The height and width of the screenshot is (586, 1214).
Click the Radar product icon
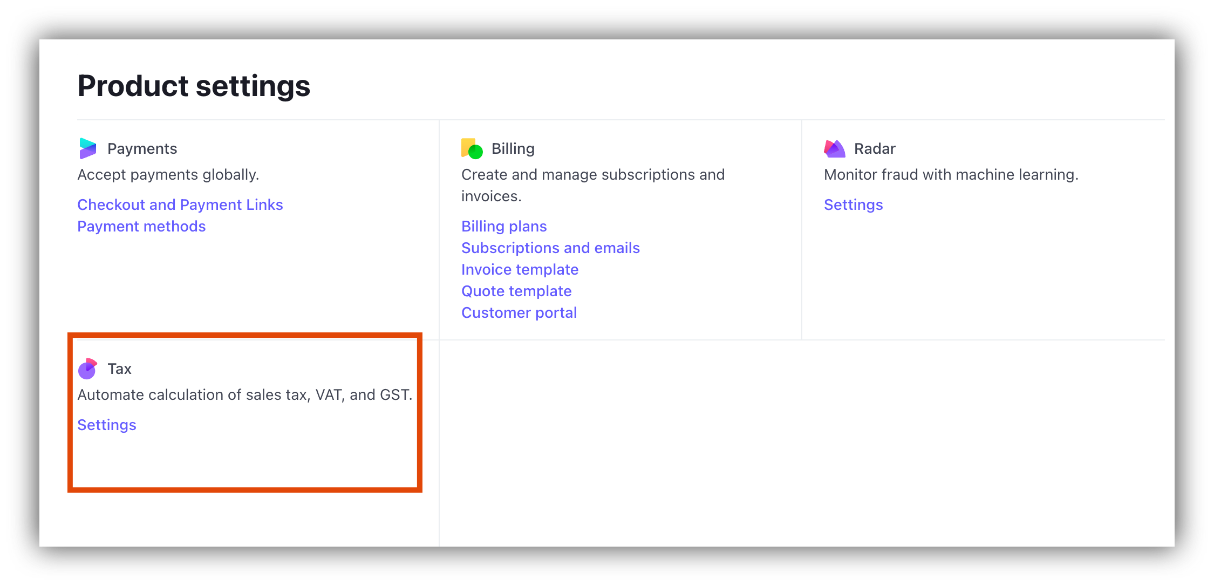(x=834, y=148)
